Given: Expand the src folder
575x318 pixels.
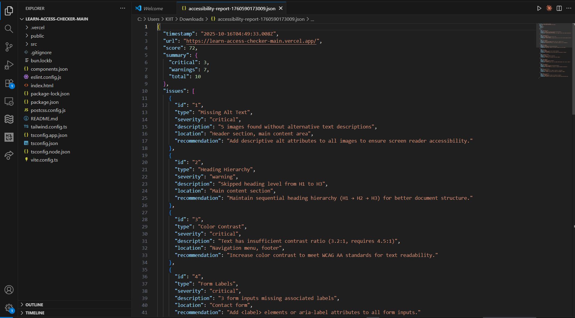Looking at the screenshot, I should [75, 44].
